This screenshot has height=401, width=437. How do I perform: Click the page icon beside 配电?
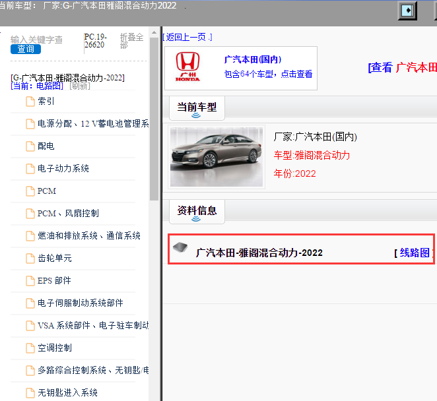tap(30, 146)
